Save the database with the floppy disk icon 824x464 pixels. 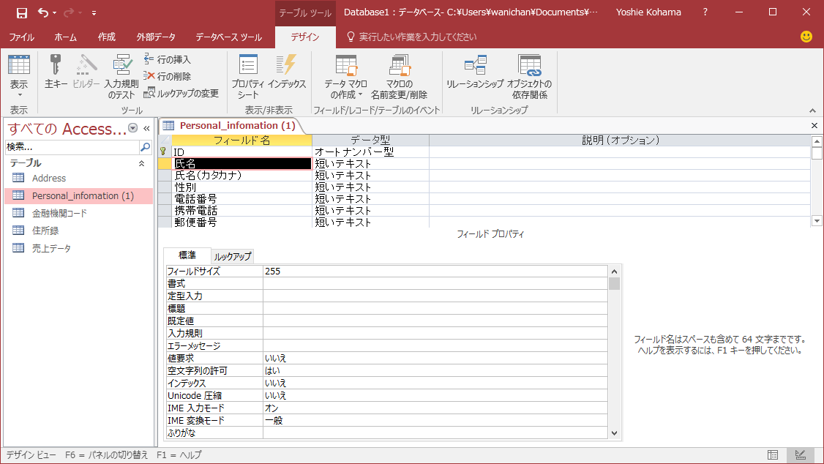pos(21,12)
